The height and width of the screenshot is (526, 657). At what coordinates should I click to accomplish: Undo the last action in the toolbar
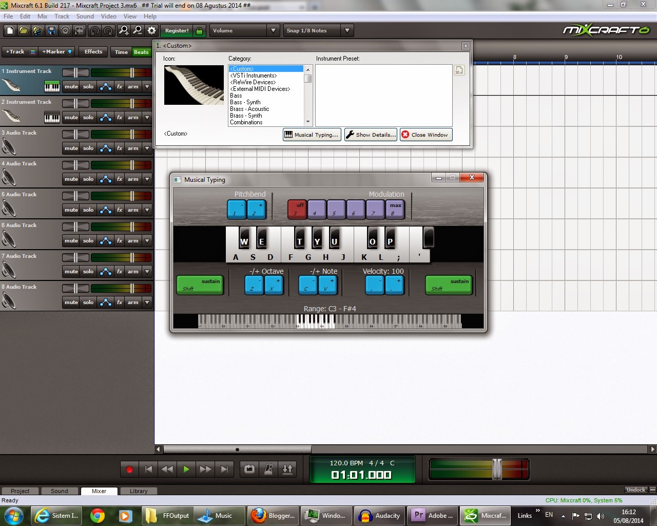pyautogui.click(x=95, y=31)
